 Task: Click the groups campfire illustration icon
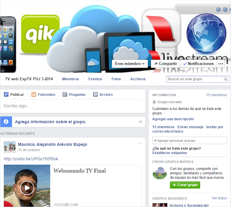[160, 173]
